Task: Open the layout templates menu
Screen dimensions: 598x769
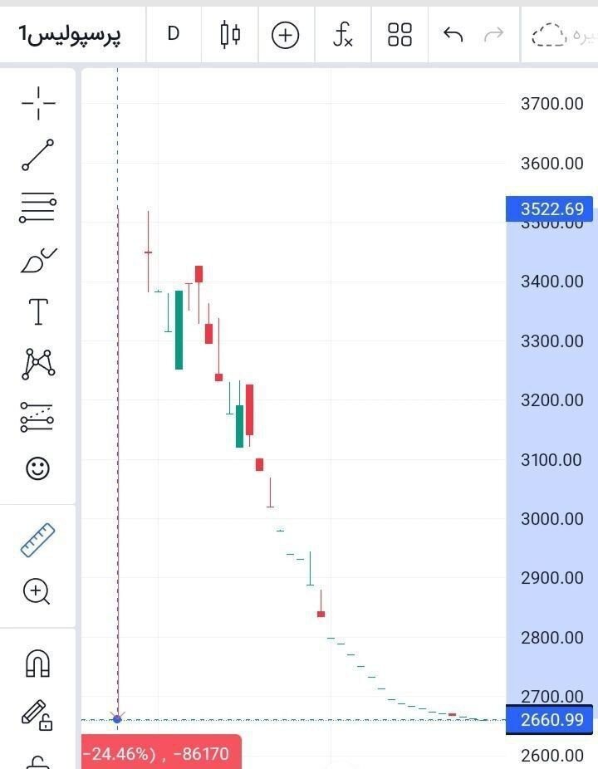Action: (399, 35)
